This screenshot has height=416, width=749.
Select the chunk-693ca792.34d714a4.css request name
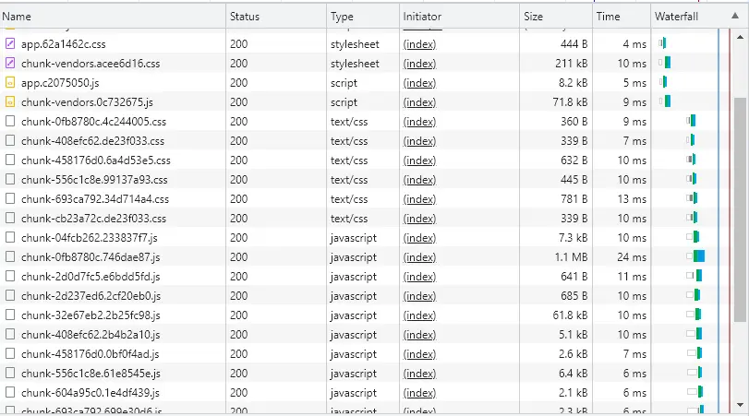coord(95,199)
